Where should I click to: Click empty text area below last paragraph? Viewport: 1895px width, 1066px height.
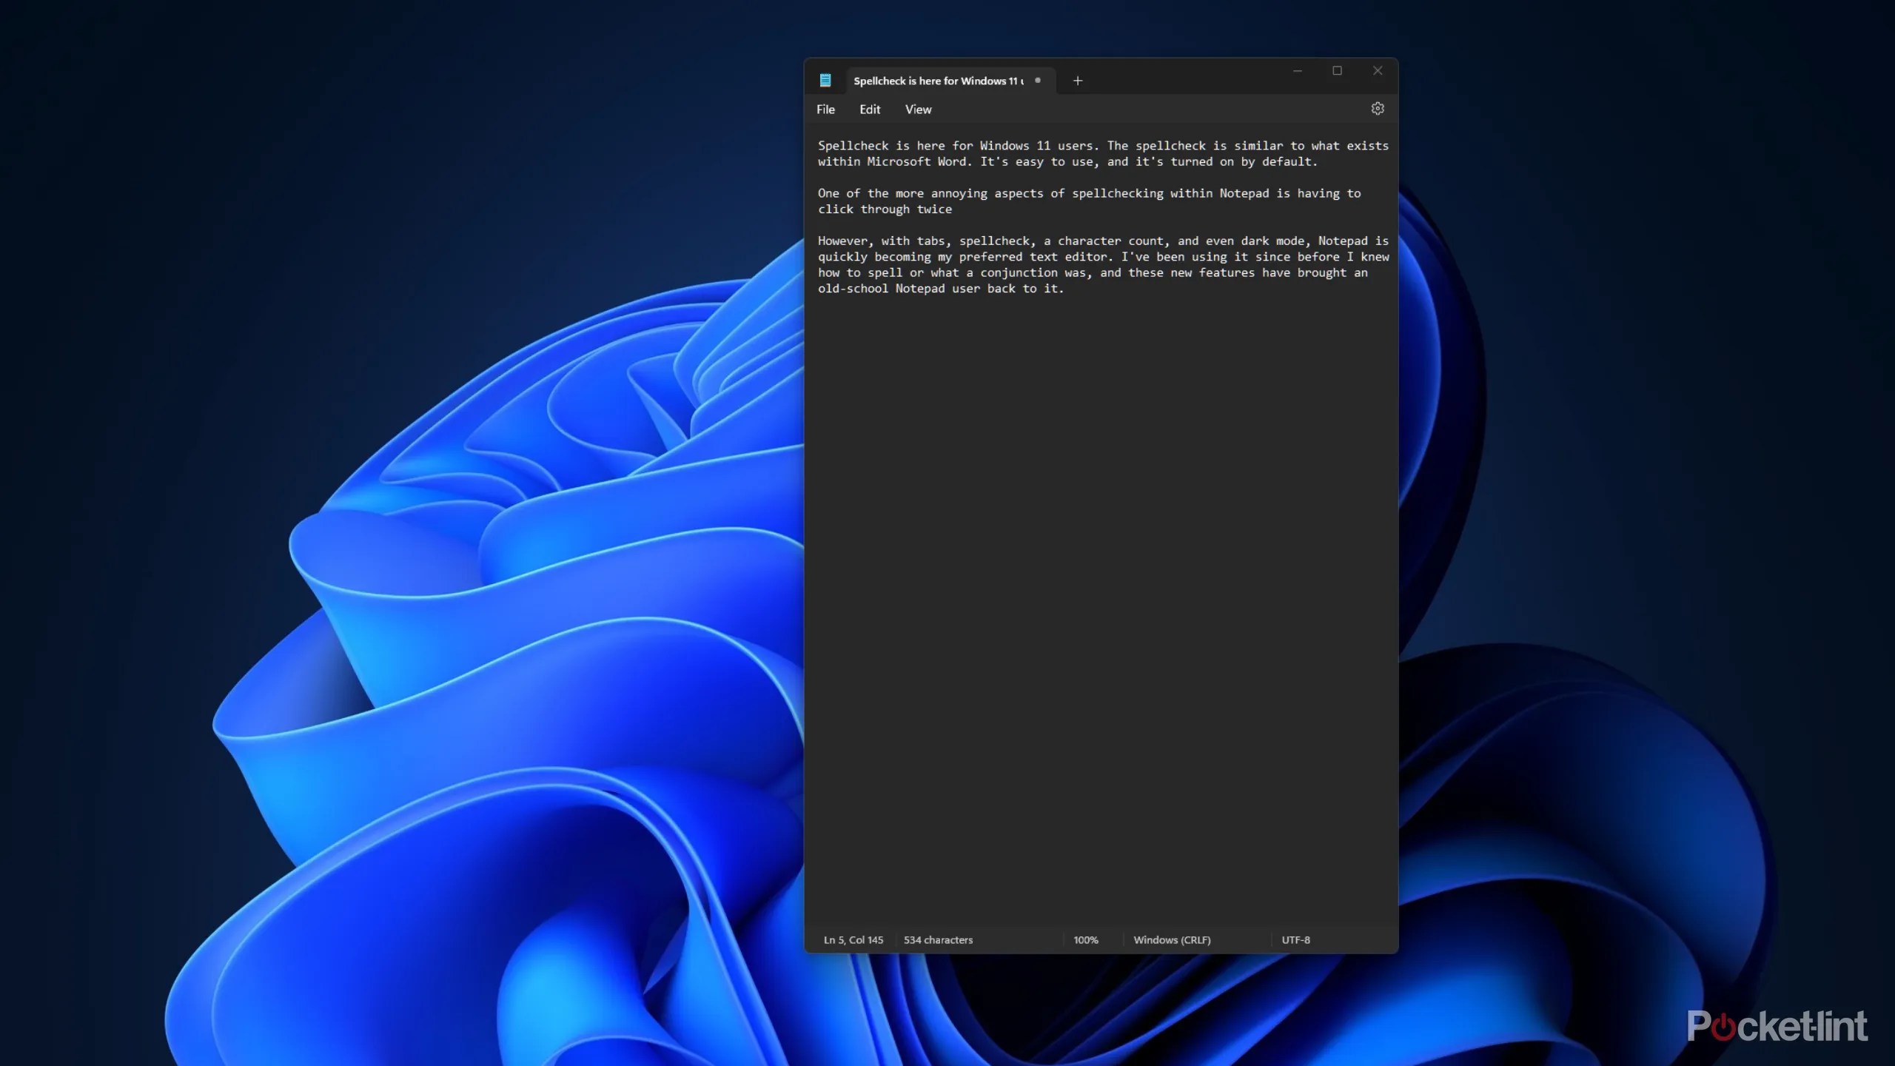[1100, 592]
